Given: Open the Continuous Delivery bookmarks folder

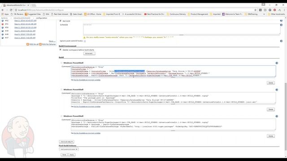Looking at the screenshot, I should click(176, 14).
